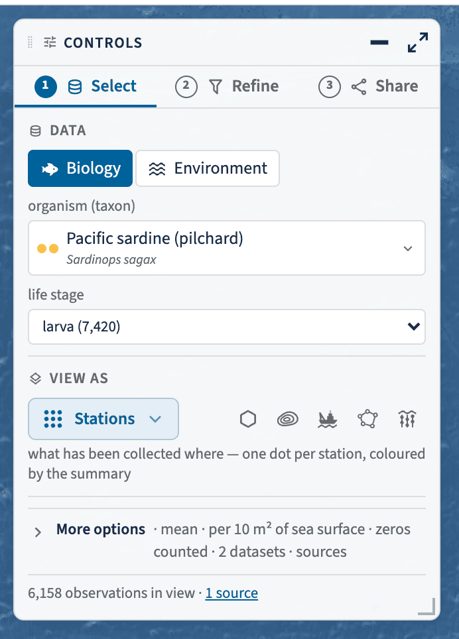Open the life stage larva dropdown
This screenshot has width=459, height=639.
click(x=227, y=326)
